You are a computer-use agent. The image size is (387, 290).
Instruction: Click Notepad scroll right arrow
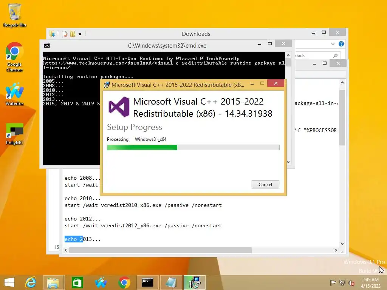(336, 250)
